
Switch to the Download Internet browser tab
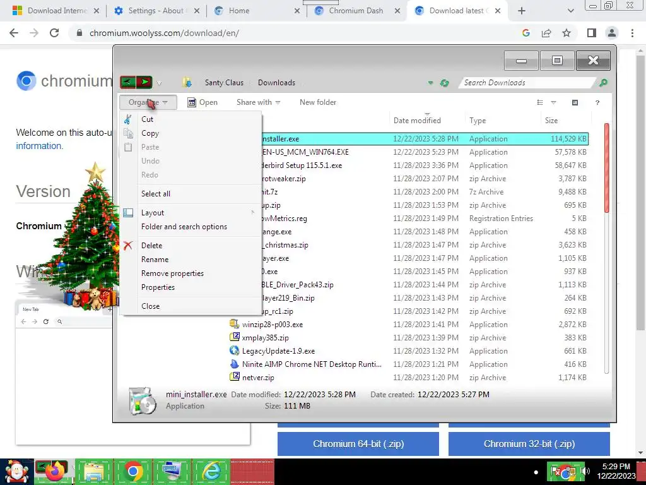(x=57, y=11)
